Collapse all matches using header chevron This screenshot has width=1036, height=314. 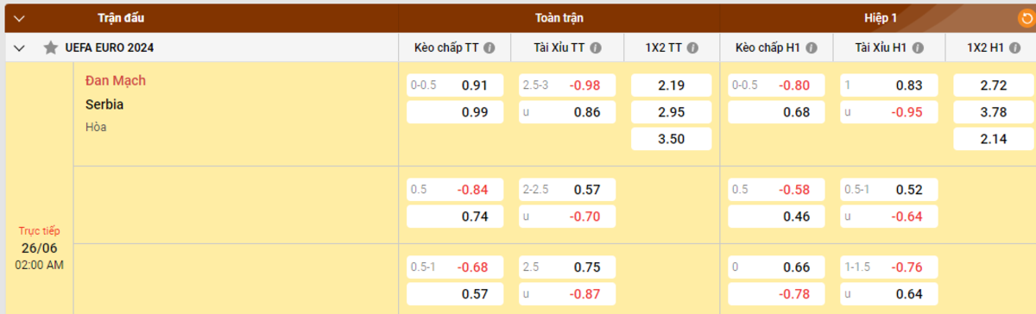20,17
